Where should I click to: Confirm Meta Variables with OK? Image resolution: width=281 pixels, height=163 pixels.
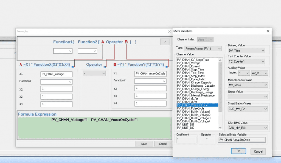pos(238,151)
